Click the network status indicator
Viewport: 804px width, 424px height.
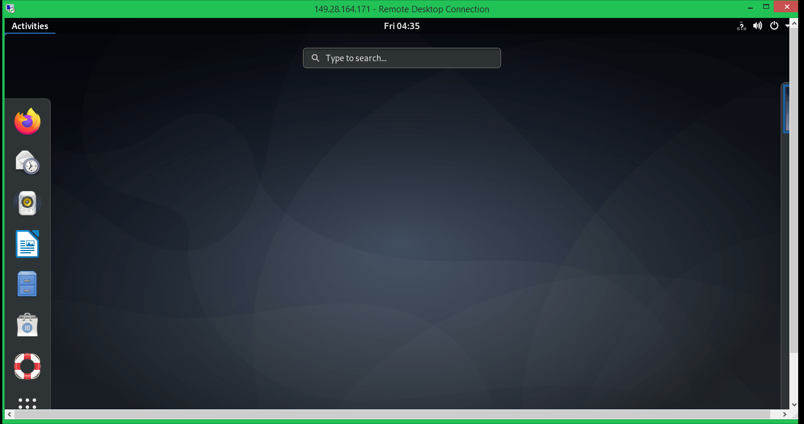point(741,26)
